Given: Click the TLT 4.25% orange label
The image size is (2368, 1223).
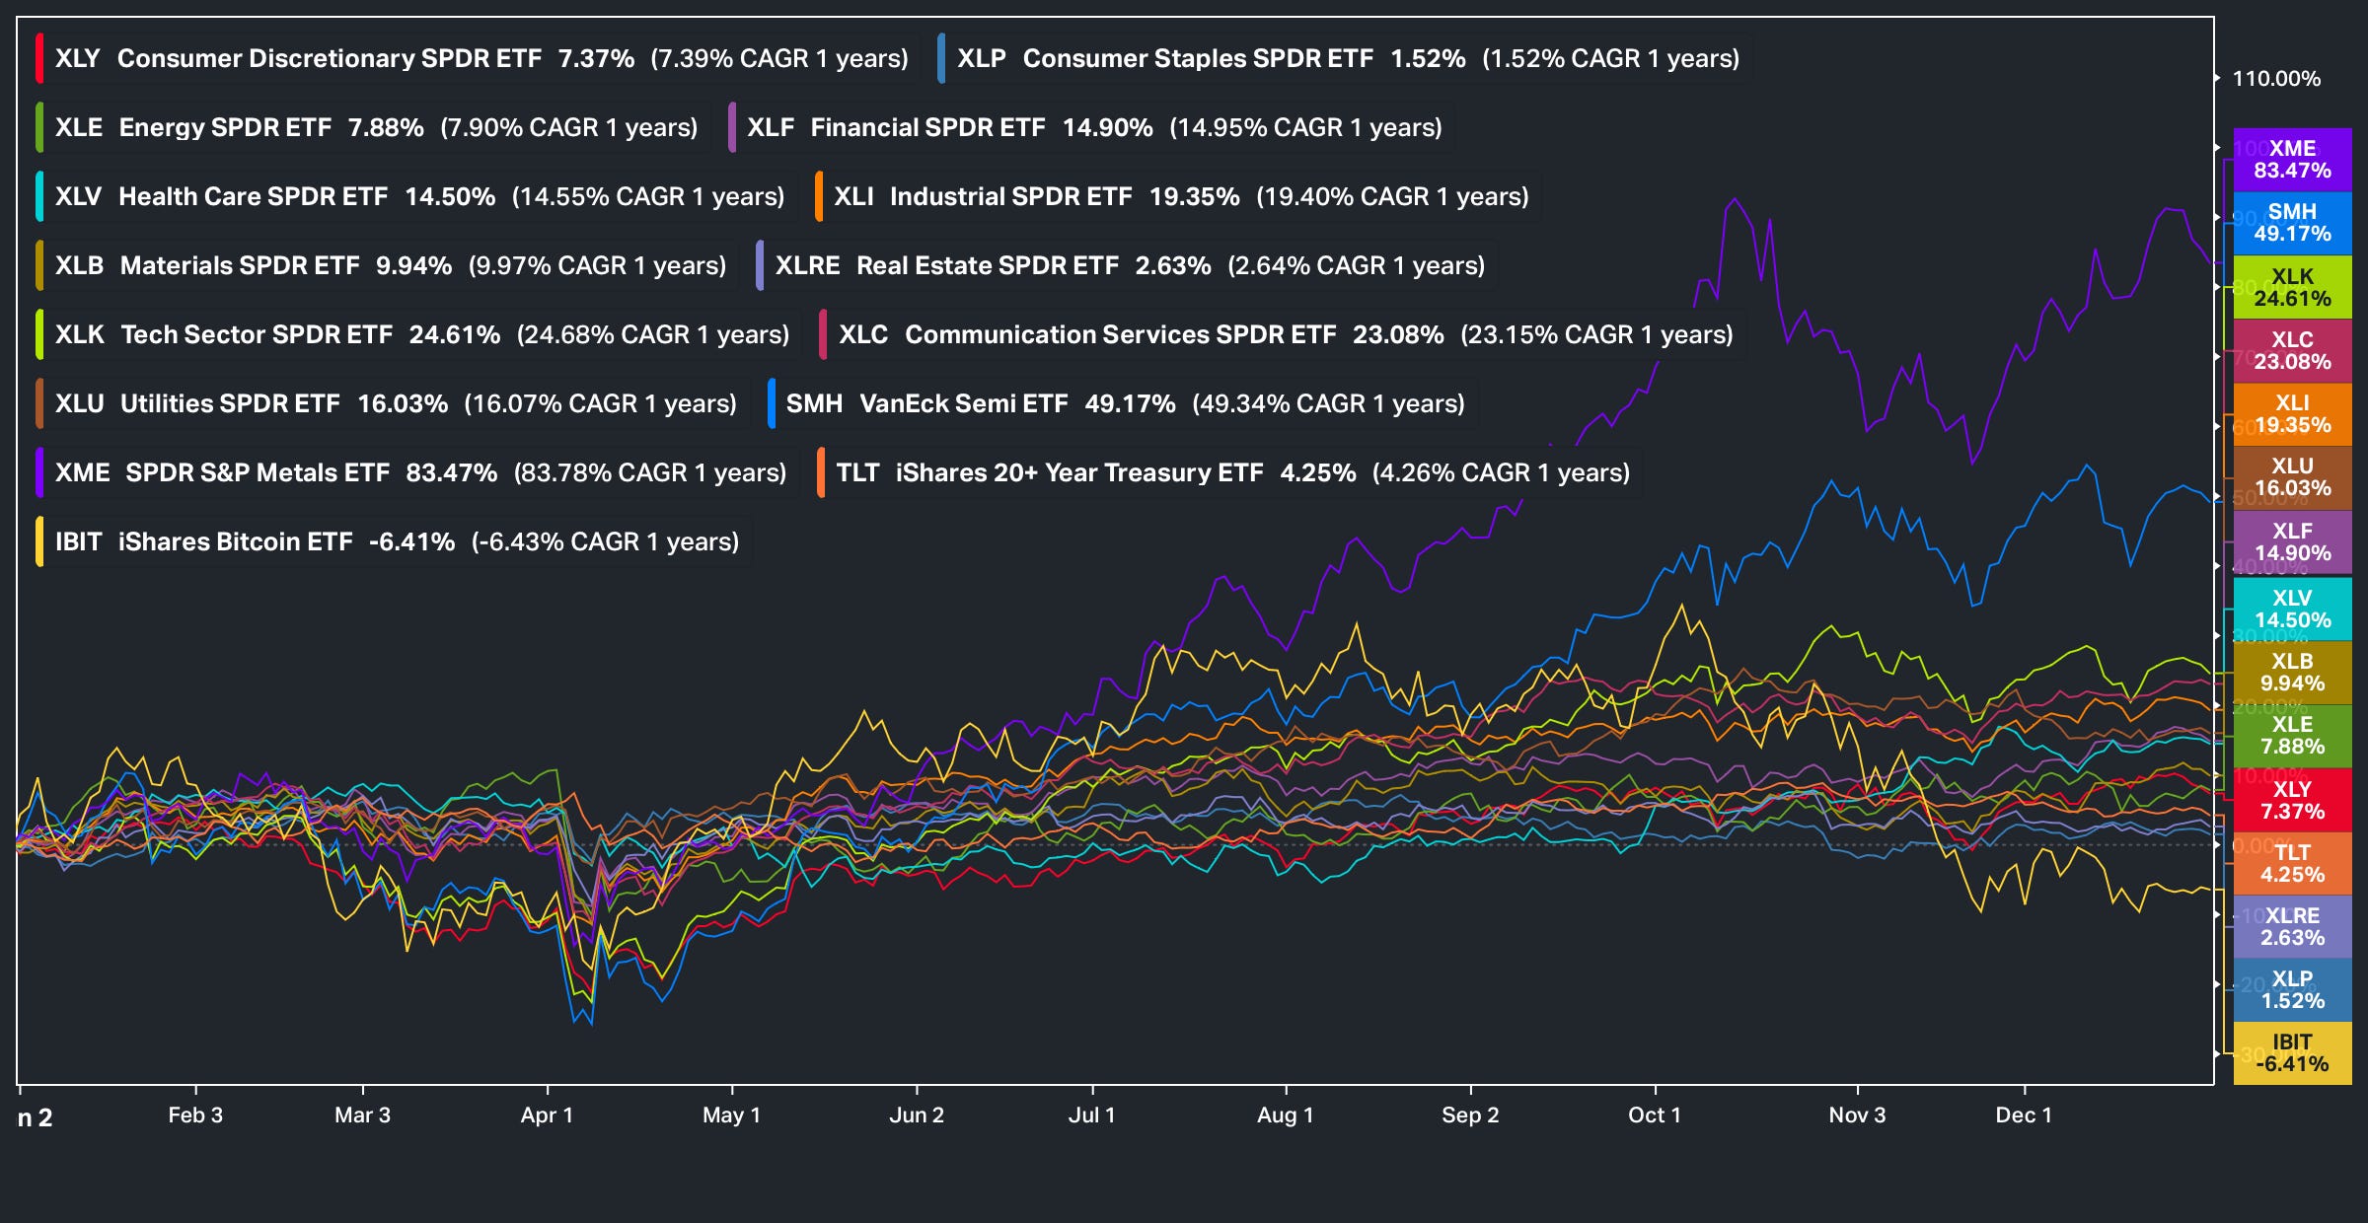Looking at the screenshot, I should [2291, 863].
